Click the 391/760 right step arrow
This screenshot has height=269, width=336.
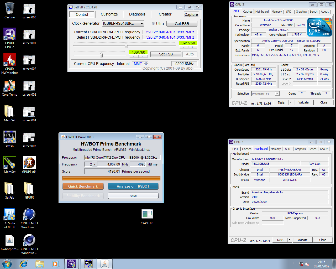(193, 47)
